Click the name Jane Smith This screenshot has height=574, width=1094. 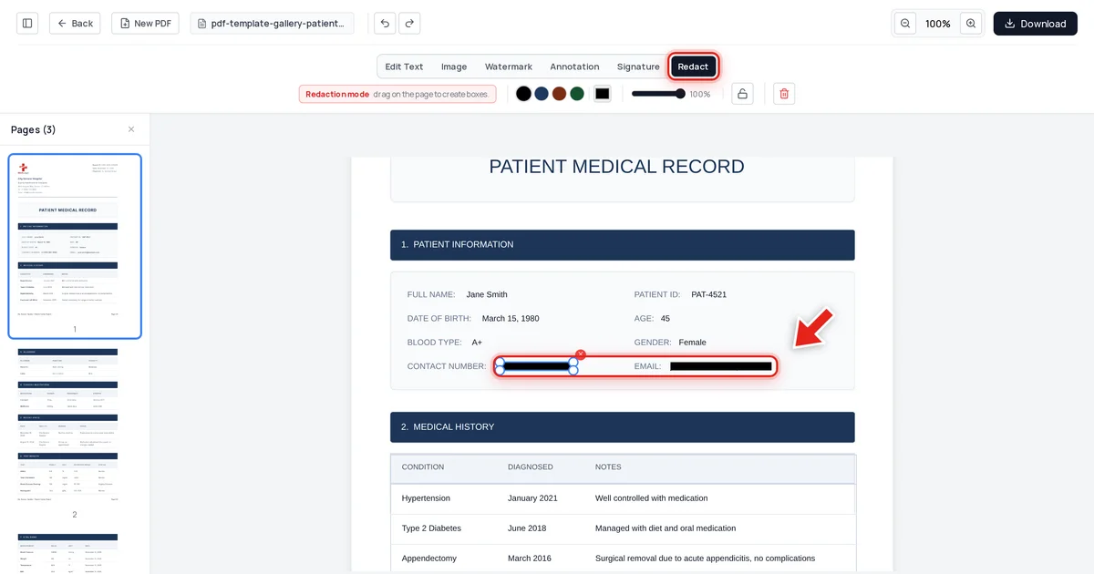click(x=487, y=294)
